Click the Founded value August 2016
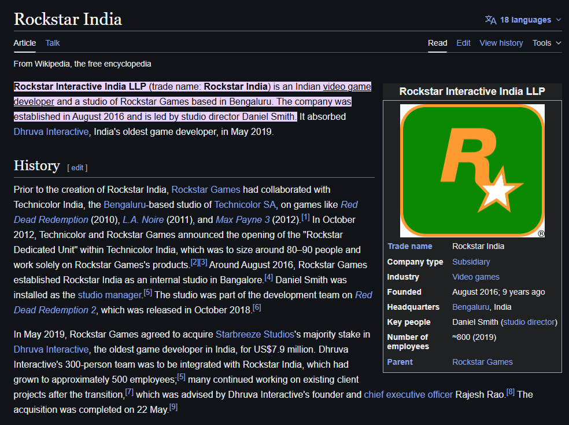This screenshot has width=569, height=425. 498,292
